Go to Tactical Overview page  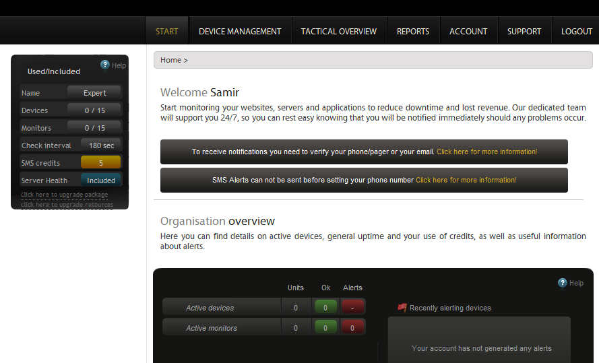[339, 32]
